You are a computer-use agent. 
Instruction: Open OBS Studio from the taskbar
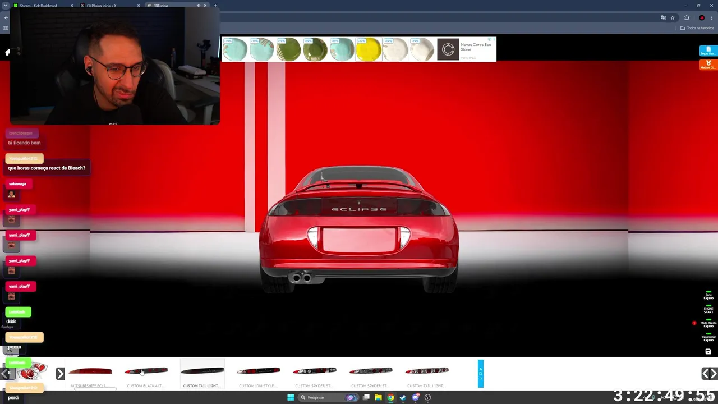pyautogui.click(x=427, y=397)
